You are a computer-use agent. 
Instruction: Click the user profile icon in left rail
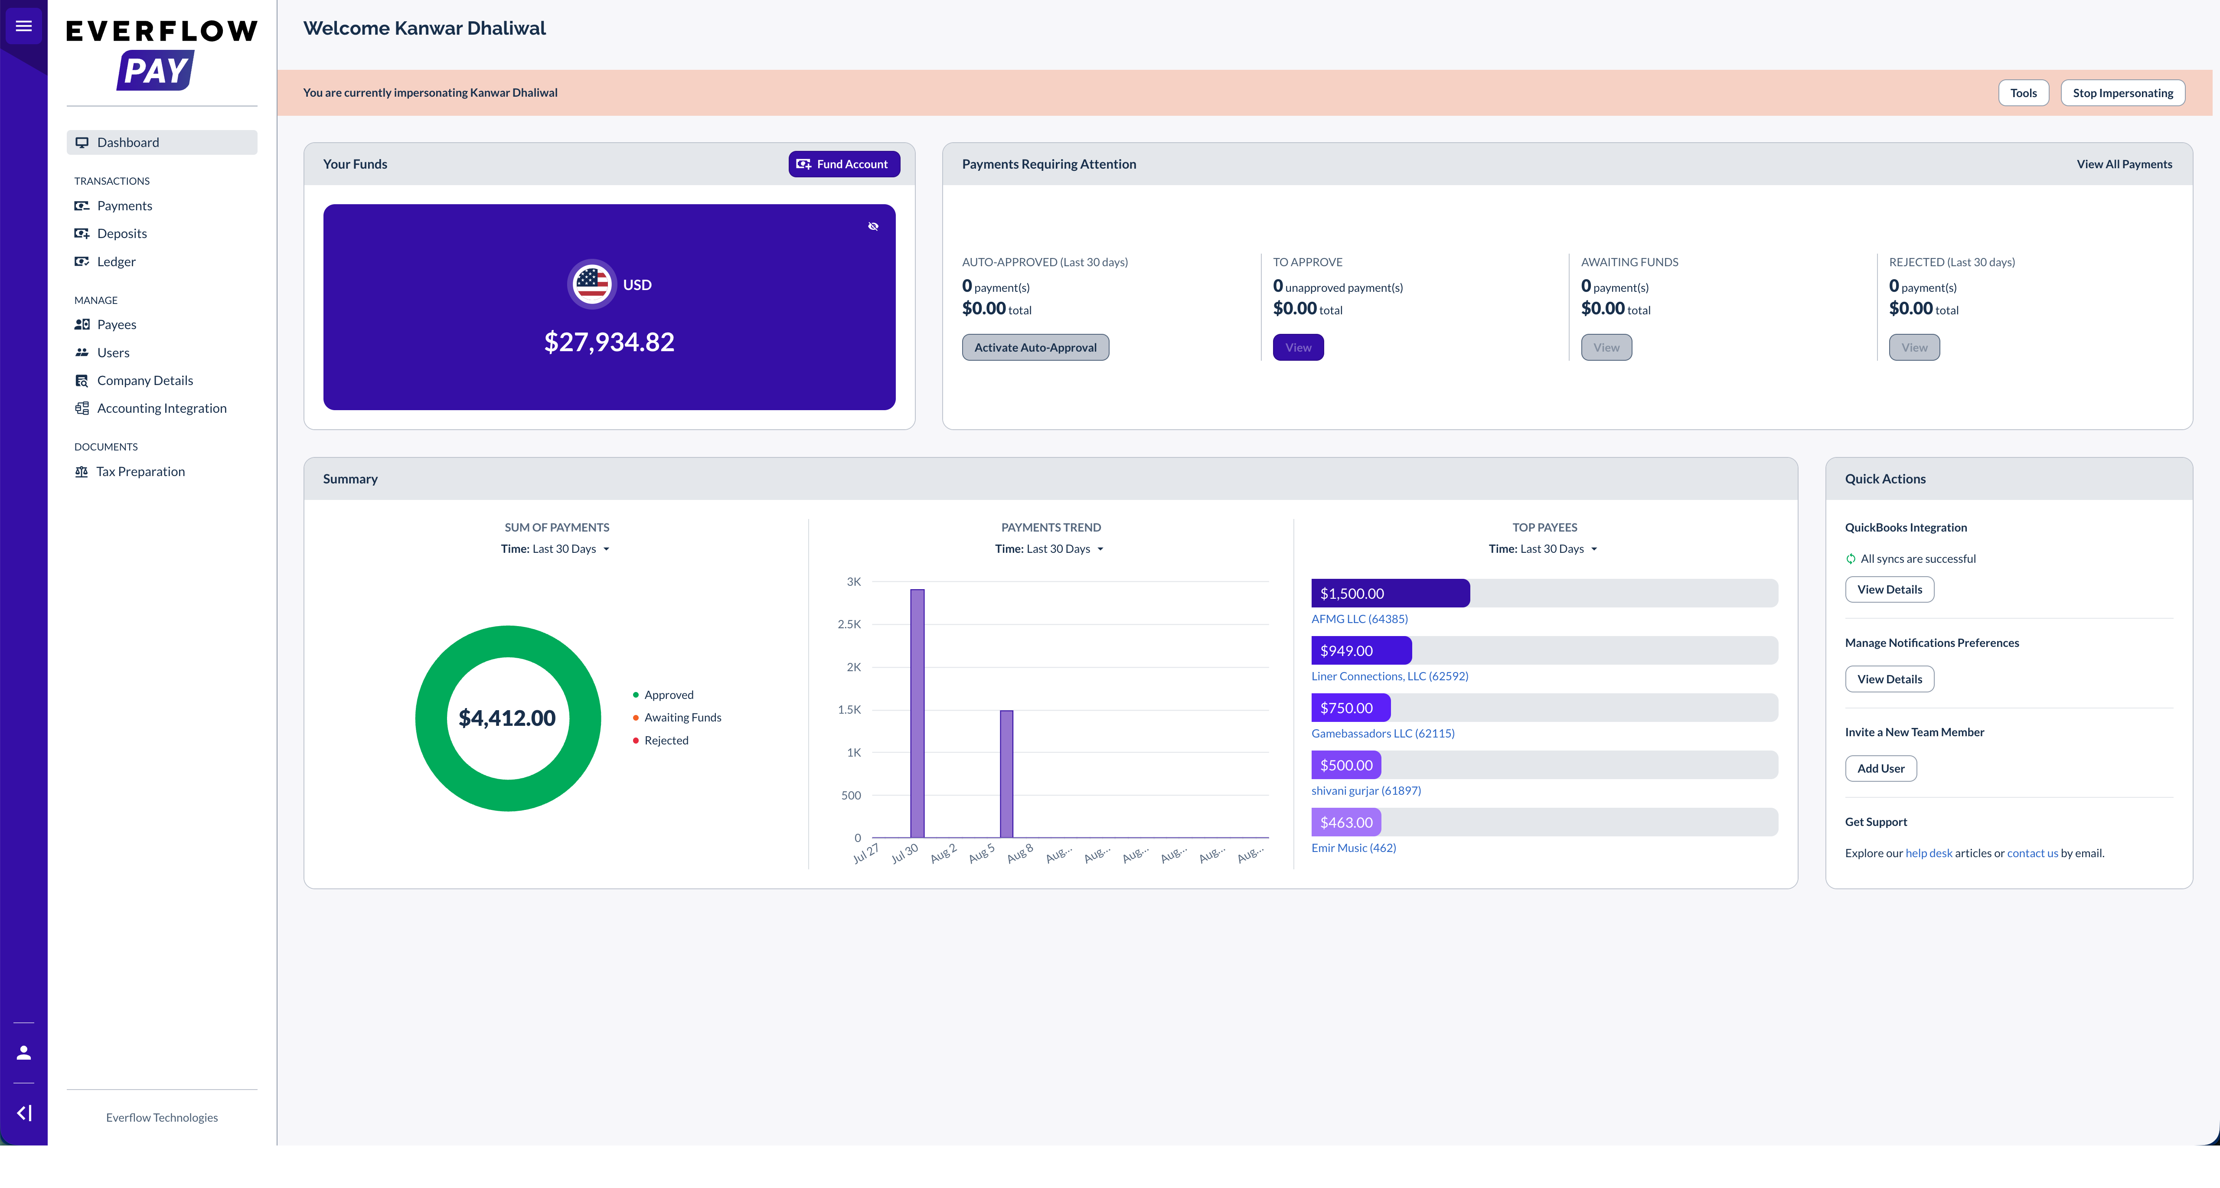[x=24, y=1052]
